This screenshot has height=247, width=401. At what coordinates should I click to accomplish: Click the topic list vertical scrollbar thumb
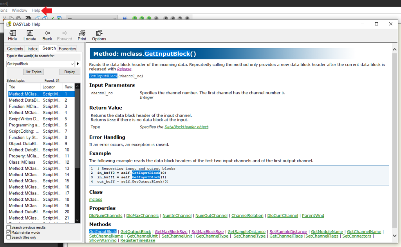coord(77,129)
